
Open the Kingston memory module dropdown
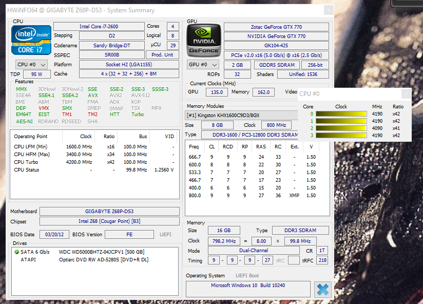[241, 115]
